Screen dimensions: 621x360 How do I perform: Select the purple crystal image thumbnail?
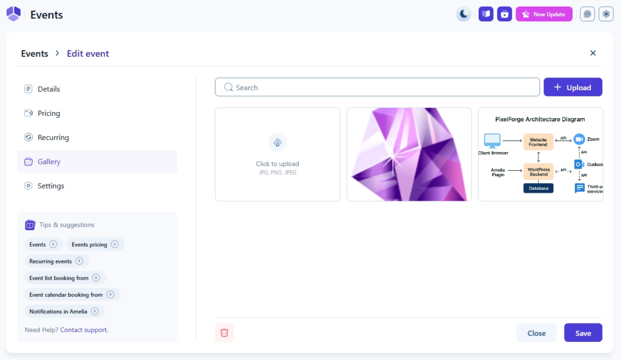click(x=409, y=155)
